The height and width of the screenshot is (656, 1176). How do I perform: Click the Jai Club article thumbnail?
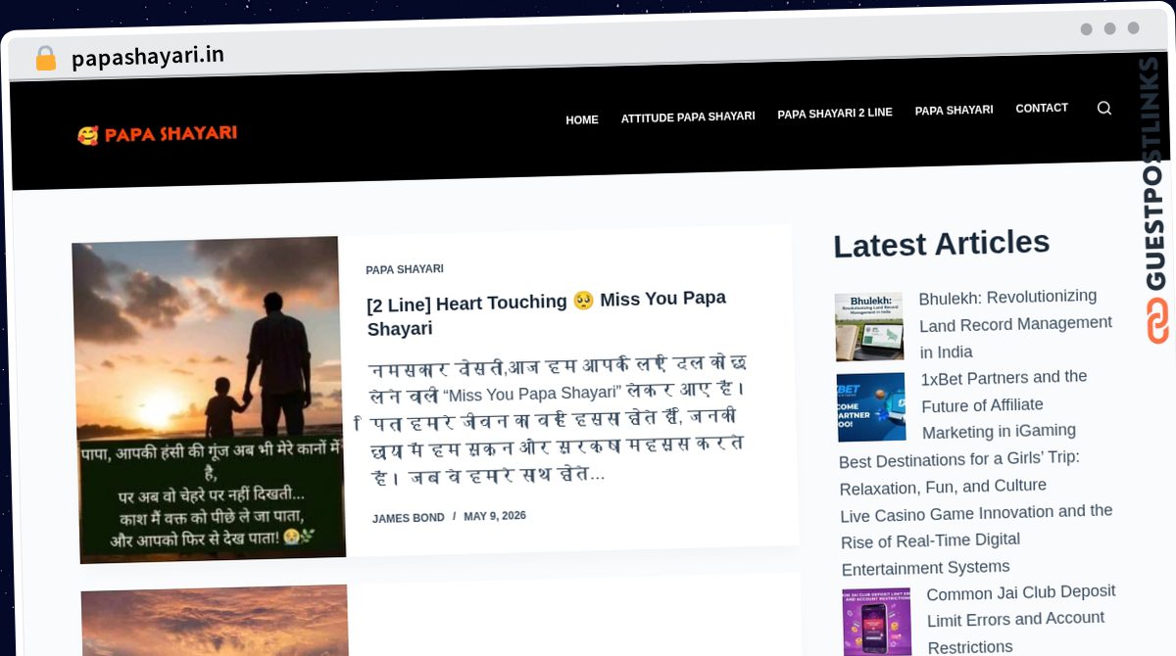pyautogui.click(x=877, y=622)
